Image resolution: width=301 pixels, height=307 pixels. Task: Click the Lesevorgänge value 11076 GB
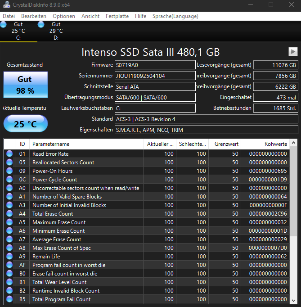(x=275, y=65)
